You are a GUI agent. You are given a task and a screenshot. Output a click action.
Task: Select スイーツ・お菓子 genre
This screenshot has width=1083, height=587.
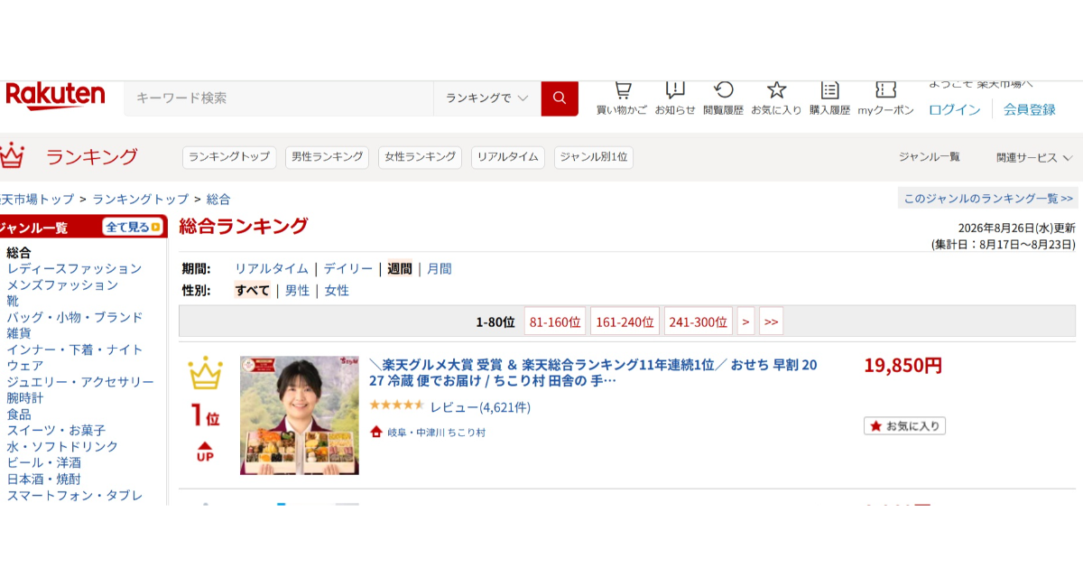(56, 431)
